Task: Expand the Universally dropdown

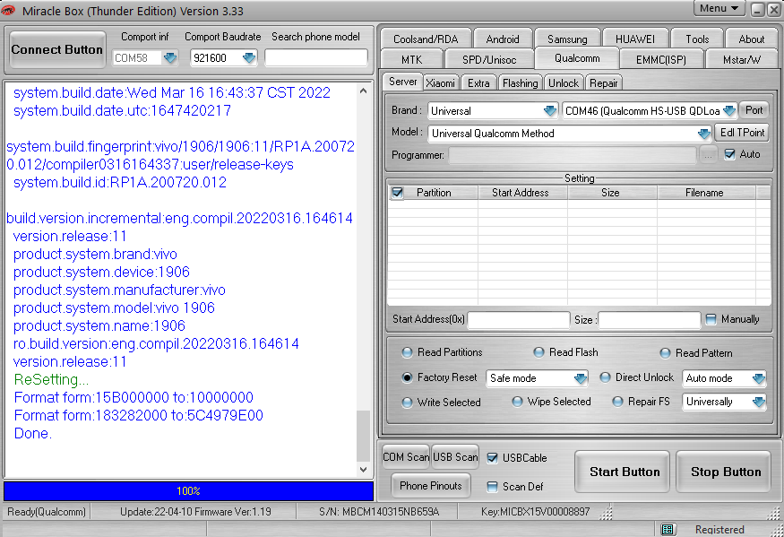Action: (x=759, y=402)
